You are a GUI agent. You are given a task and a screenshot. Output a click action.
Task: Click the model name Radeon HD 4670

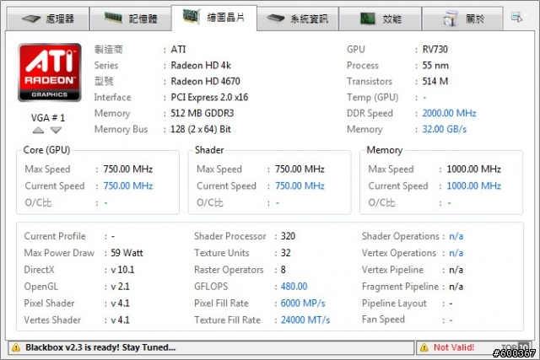pos(205,81)
